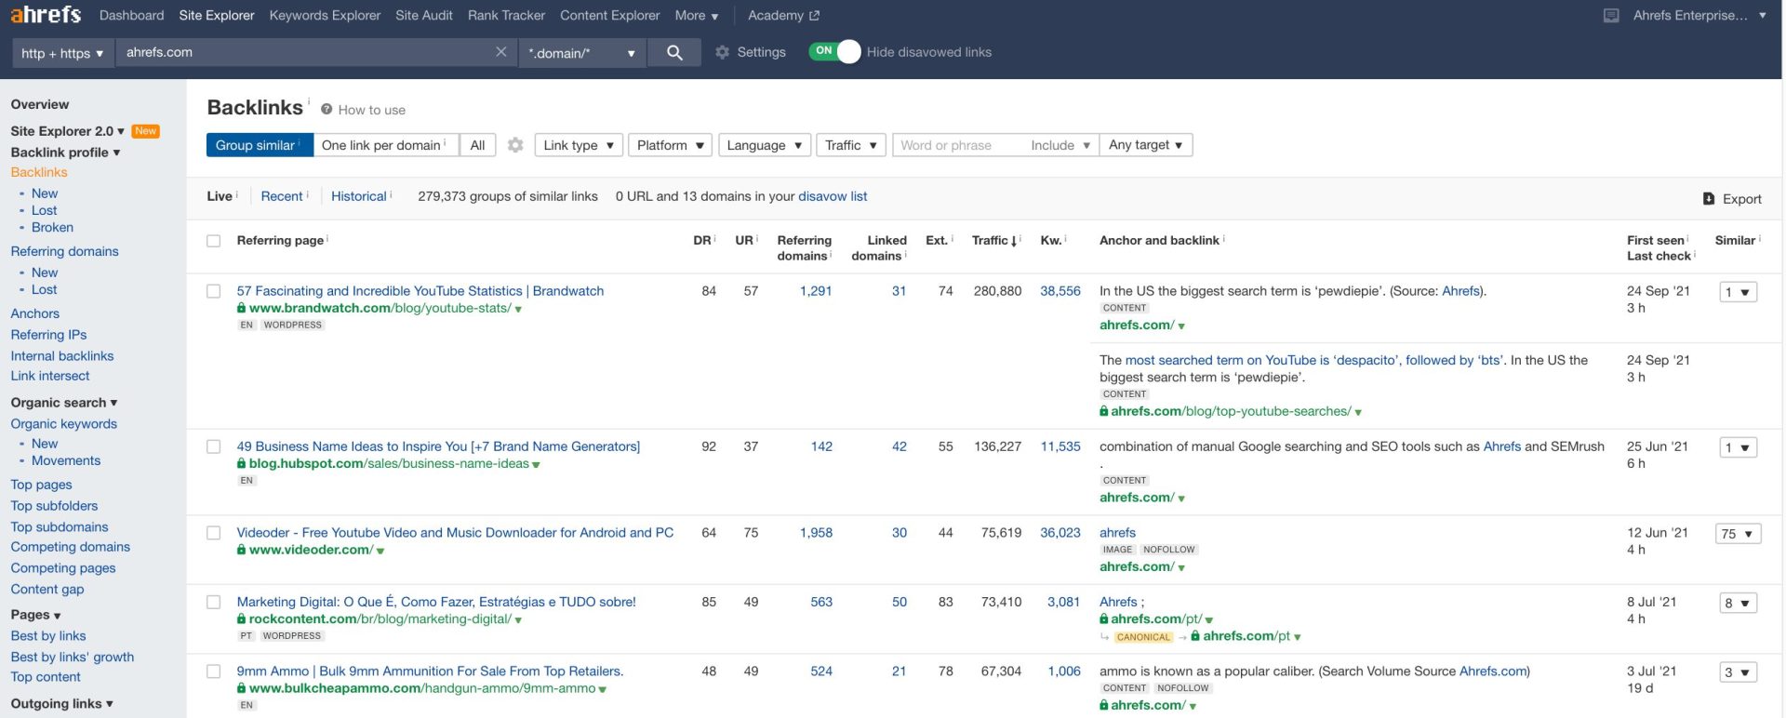Click in the Word or phrase field

click(958, 145)
